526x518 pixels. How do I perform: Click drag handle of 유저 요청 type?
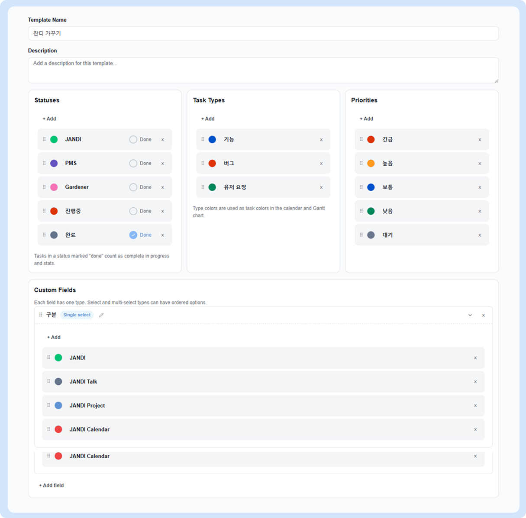[203, 187]
